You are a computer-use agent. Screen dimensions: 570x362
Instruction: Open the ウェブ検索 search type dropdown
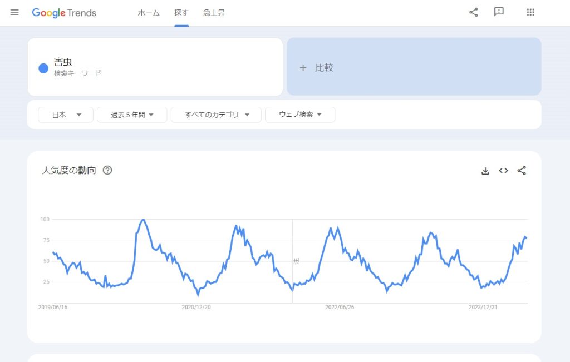[300, 115]
